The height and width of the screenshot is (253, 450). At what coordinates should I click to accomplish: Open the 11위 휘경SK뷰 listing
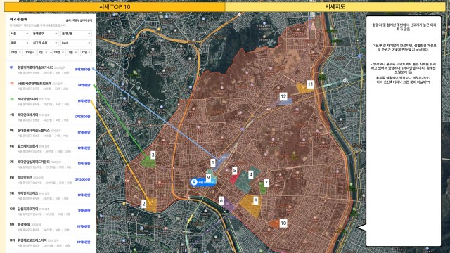click(x=51, y=226)
